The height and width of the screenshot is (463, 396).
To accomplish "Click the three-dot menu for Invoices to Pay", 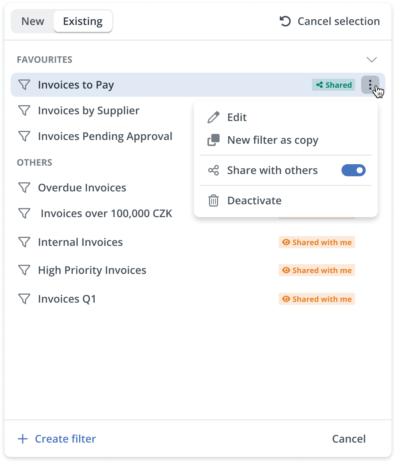I will [370, 85].
